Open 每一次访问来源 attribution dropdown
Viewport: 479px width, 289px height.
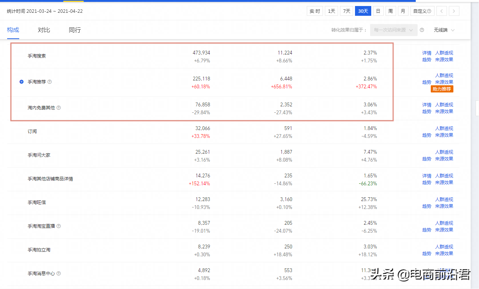tap(393, 30)
